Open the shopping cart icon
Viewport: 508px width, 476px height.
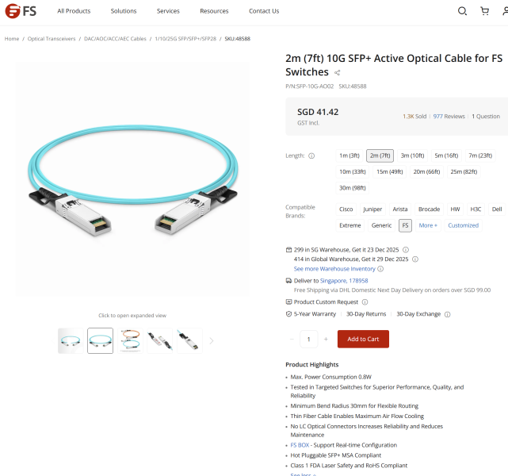485,11
